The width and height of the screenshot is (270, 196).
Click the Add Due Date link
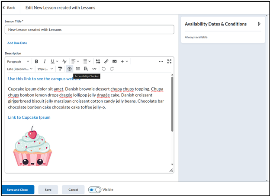(17, 43)
